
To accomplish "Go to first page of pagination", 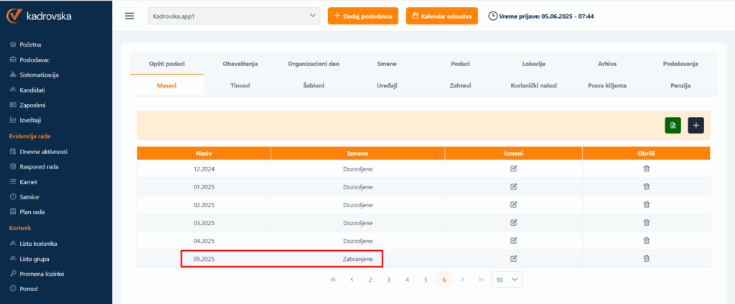I will [333, 280].
